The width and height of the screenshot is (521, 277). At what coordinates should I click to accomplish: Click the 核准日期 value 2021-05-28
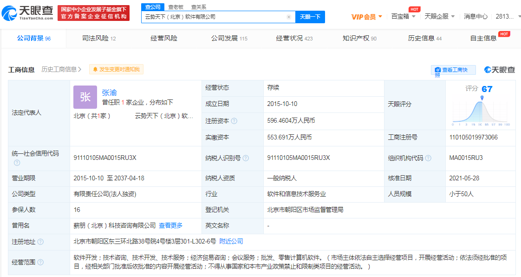pyautogui.click(x=464, y=178)
